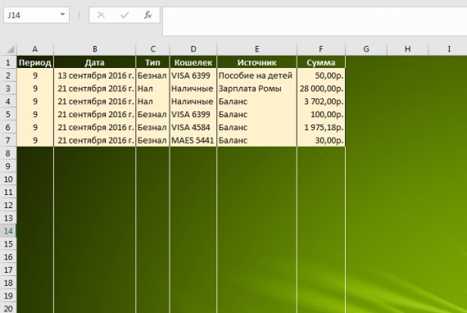Select 'MAES 5441' wallet cell
Screen dimensions: 467x313
(193, 140)
